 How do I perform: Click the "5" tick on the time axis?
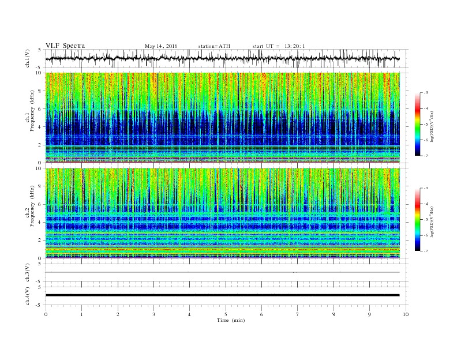point(226,314)
